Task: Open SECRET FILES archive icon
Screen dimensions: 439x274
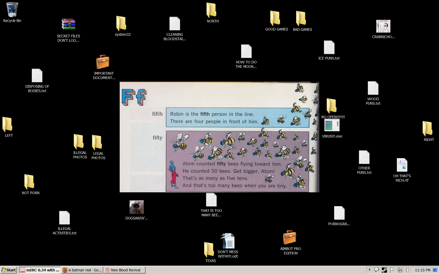Action: click(x=68, y=24)
